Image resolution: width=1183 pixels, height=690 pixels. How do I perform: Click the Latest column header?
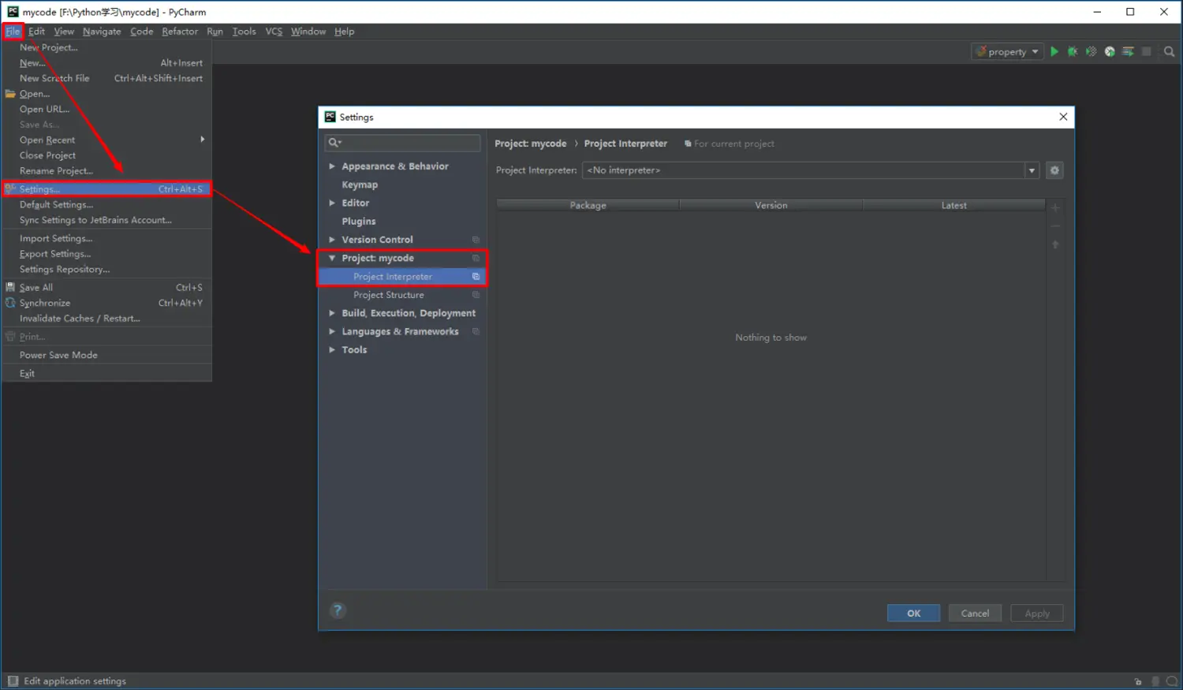(953, 205)
